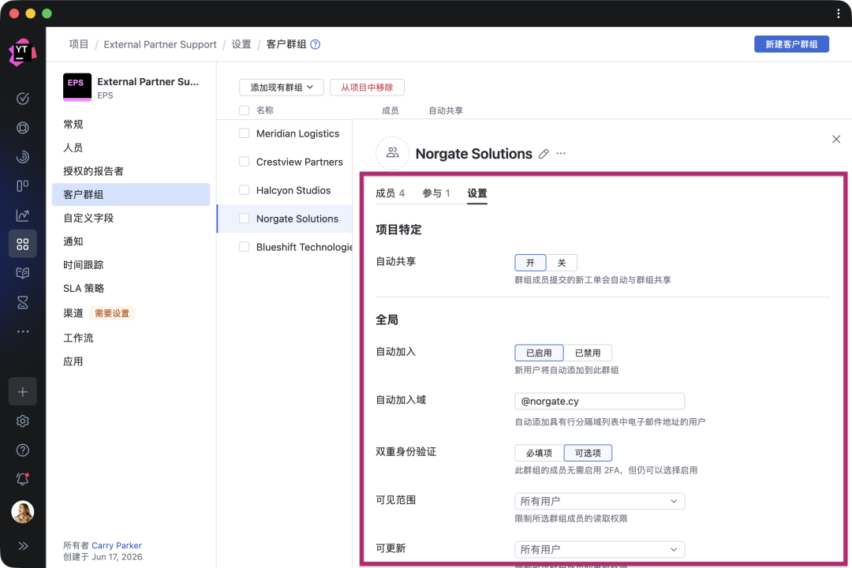Open the 添加现有群组 dropdown
Screen dimensions: 852x568
coord(282,88)
